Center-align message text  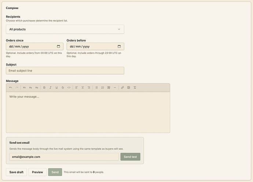click(82, 88)
